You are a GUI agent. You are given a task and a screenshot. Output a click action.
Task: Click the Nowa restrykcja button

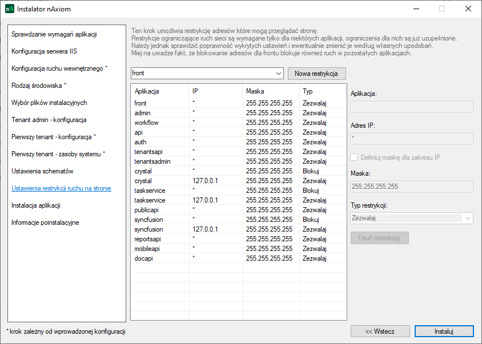(x=316, y=74)
